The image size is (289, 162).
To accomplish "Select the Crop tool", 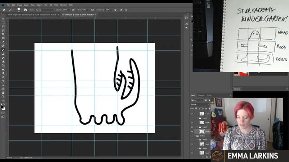I will point(3,34).
